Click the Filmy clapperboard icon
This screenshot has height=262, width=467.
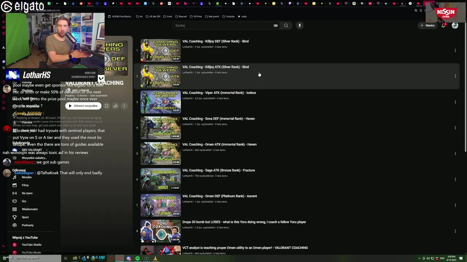pos(15,185)
